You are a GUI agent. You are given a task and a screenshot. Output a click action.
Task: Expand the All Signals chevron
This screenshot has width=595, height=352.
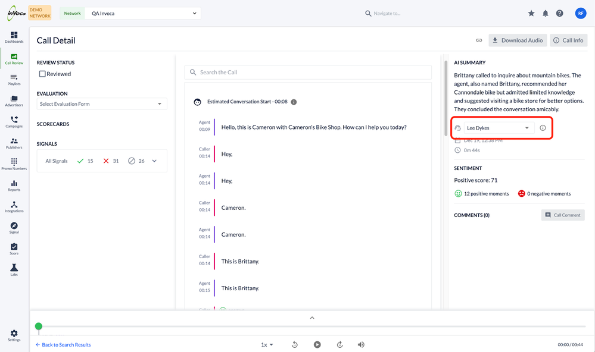(155, 161)
